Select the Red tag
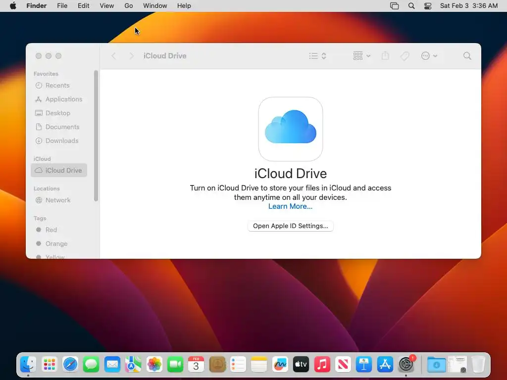The width and height of the screenshot is (507, 380). 59,230
